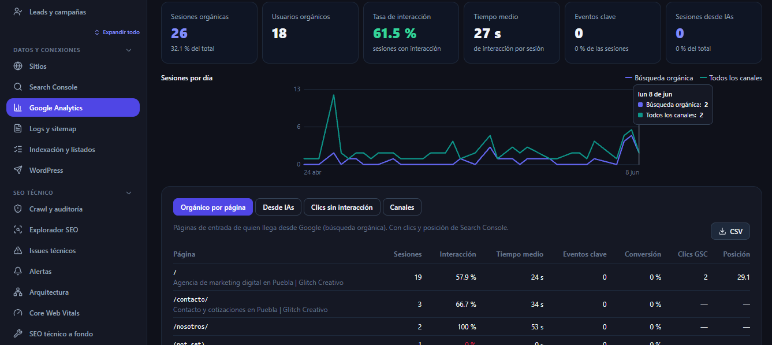This screenshot has width=772, height=345.
Task: Click the bookmark icon beside WordPress
Action: pyautogui.click(x=18, y=170)
